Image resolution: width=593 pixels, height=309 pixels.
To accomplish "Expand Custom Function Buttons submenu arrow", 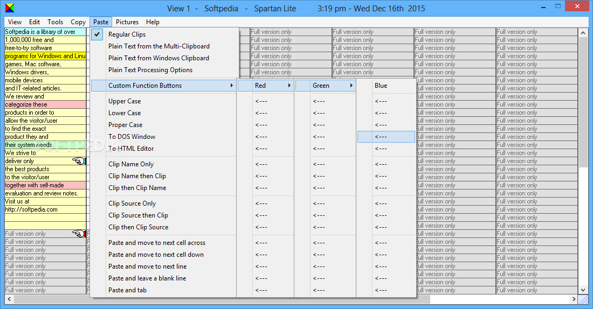I will click(231, 86).
